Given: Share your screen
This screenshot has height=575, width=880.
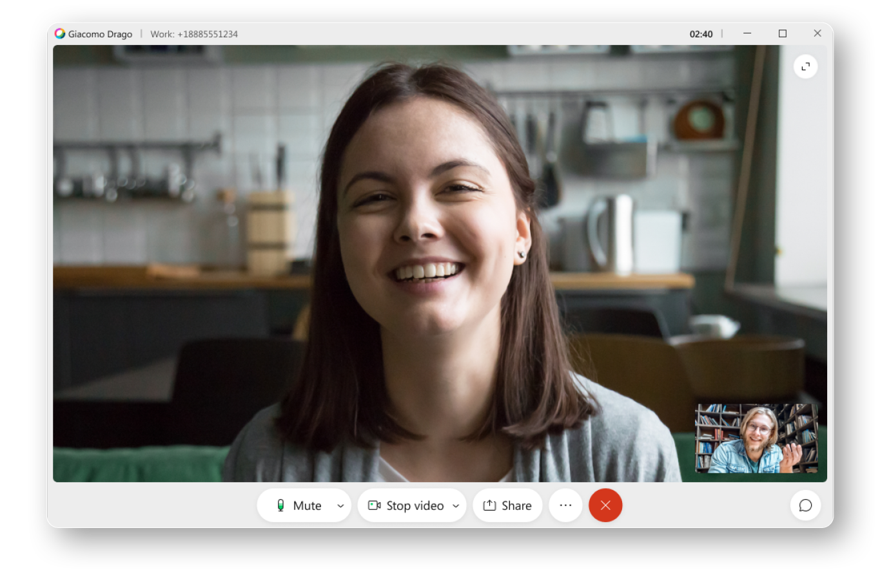Looking at the screenshot, I should [x=507, y=505].
